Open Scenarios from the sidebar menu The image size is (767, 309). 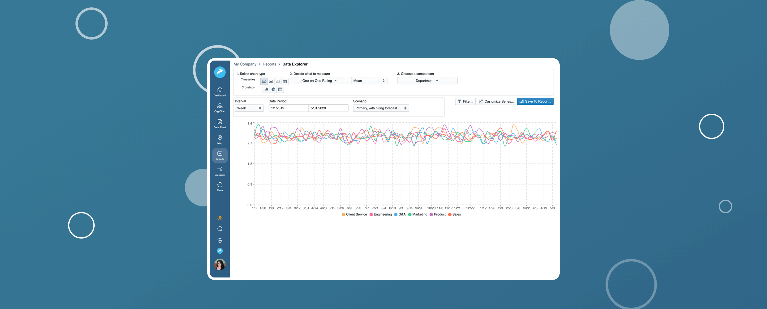[x=220, y=171]
